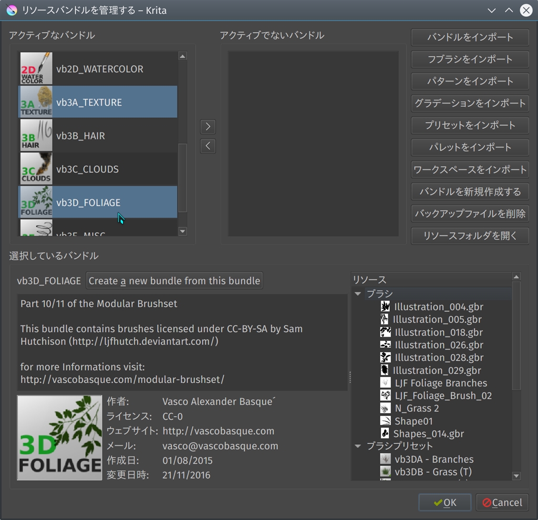
Task: Select N_Grass 2 in resource tree
Action: tap(417, 408)
